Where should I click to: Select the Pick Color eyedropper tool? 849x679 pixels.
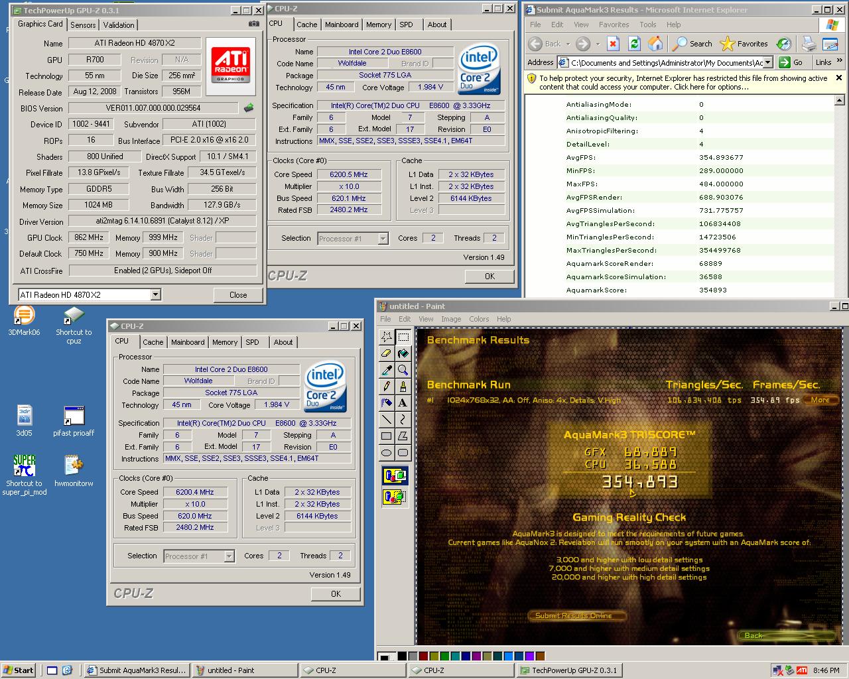[x=387, y=370]
